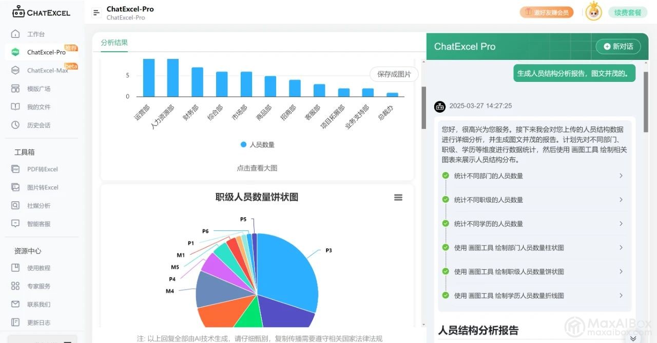The image size is (657, 343).
Task: Expand 统计不同部门的人员数量 step arrow
Action: (x=621, y=176)
